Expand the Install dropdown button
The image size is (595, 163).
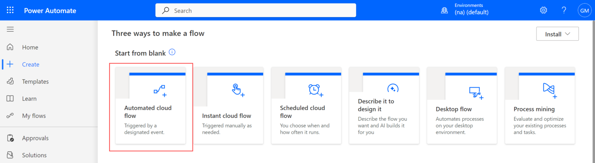557,34
